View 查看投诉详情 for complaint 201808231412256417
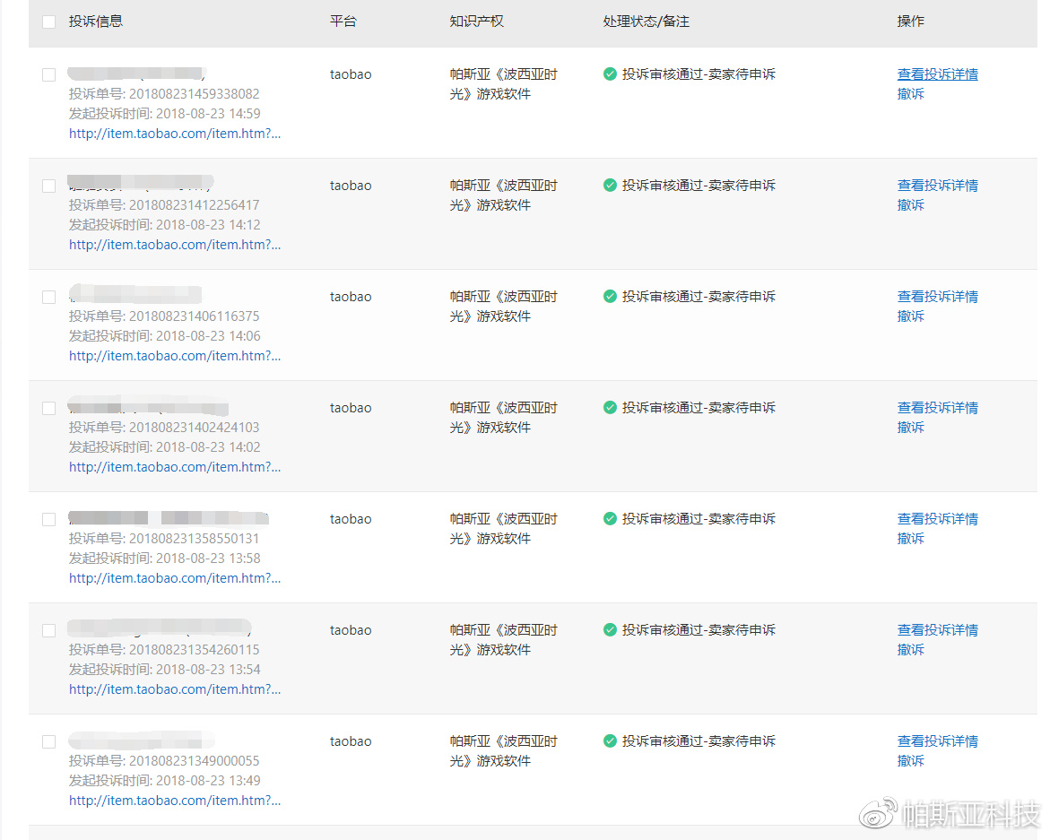1050x840 pixels. (938, 186)
